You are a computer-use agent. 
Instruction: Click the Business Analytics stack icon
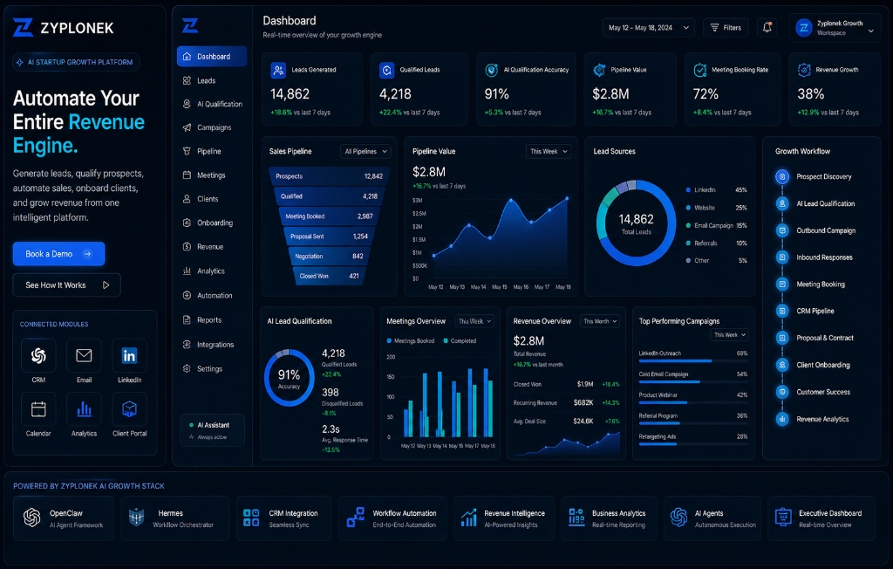coord(576,518)
